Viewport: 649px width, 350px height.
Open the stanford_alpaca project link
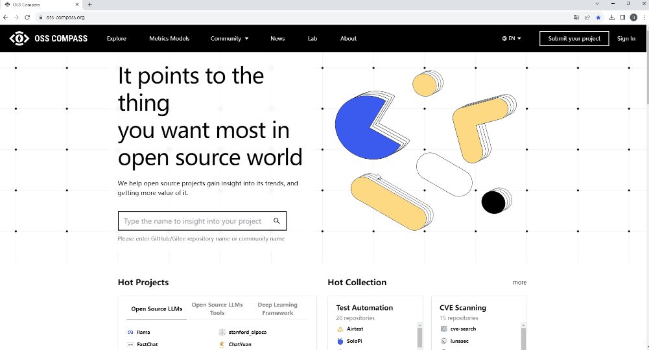tap(248, 332)
